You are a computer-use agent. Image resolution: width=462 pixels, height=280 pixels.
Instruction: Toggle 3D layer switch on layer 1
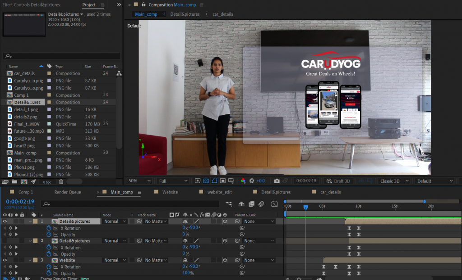coord(225,221)
